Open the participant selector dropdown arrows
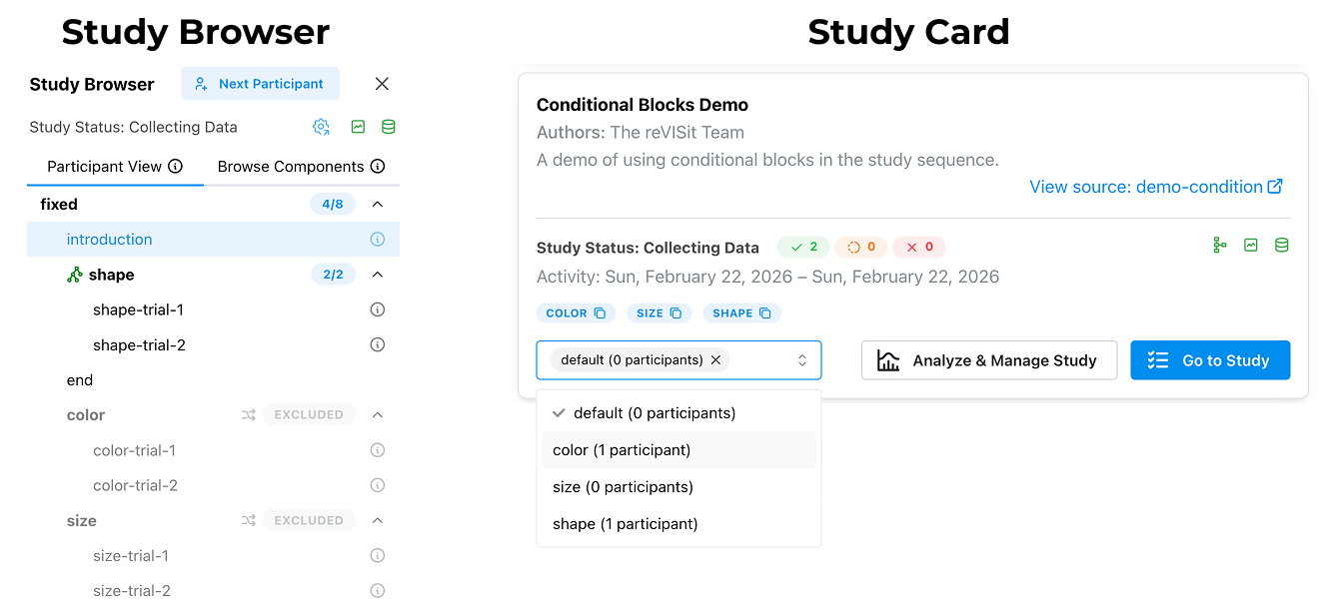 pyautogui.click(x=802, y=359)
